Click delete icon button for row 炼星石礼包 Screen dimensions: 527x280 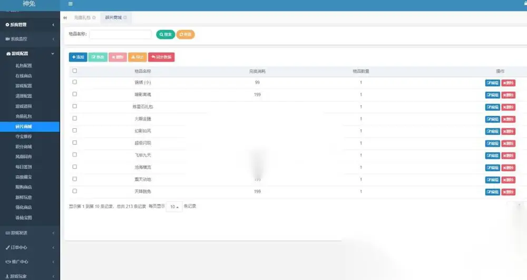(x=508, y=107)
